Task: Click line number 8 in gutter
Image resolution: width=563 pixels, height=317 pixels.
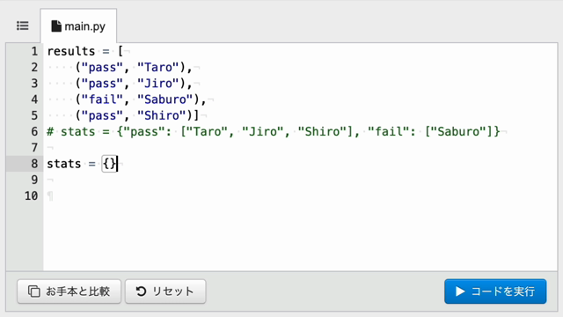Action: (34, 164)
